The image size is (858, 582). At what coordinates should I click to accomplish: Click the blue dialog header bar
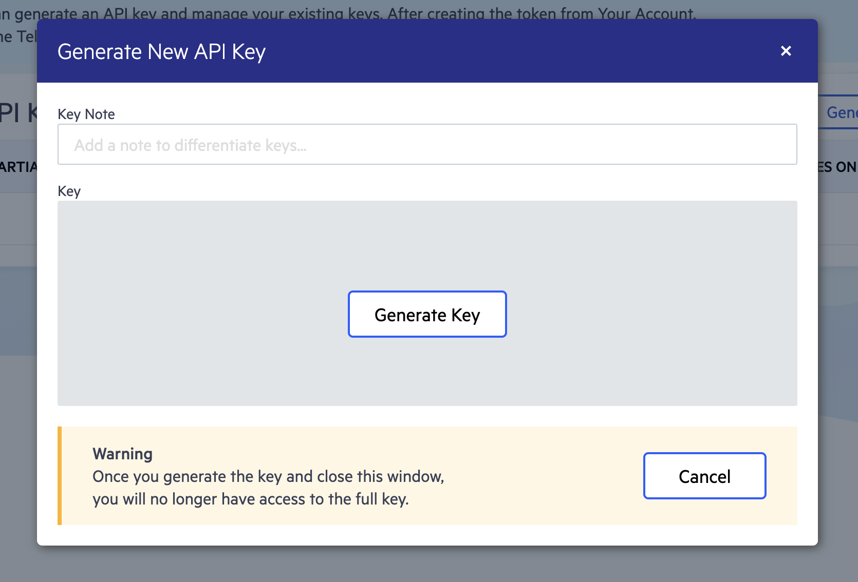pyautogui.click(x=462, y=51)
